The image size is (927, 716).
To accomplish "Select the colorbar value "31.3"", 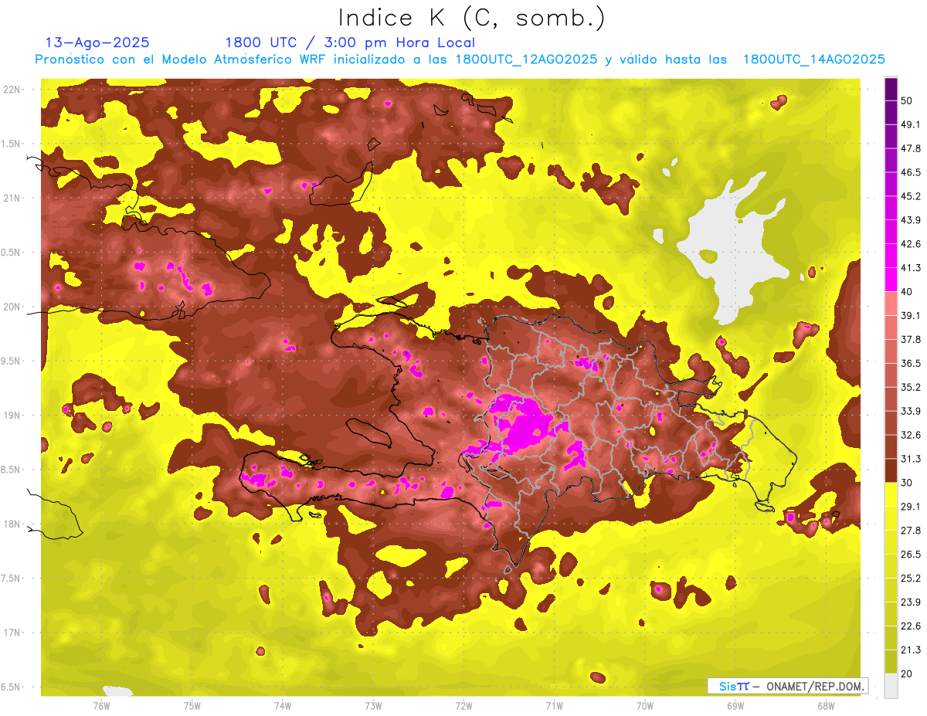I will 911,459.
